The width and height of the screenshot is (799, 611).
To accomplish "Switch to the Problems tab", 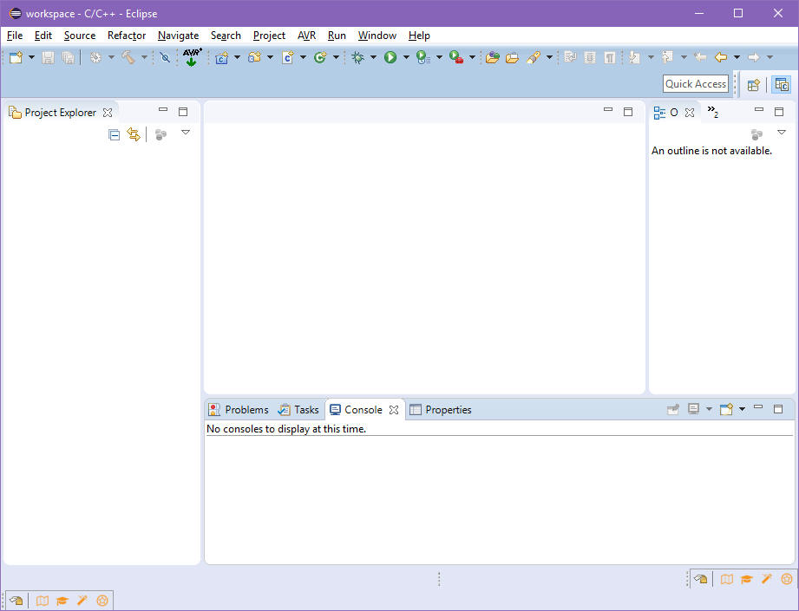I will pyautogui.click(x=239, y=410).
